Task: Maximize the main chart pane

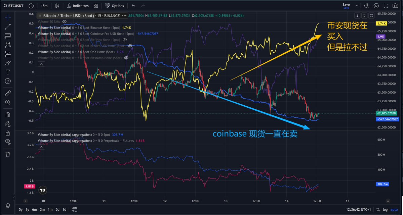Action: point(371,16)
